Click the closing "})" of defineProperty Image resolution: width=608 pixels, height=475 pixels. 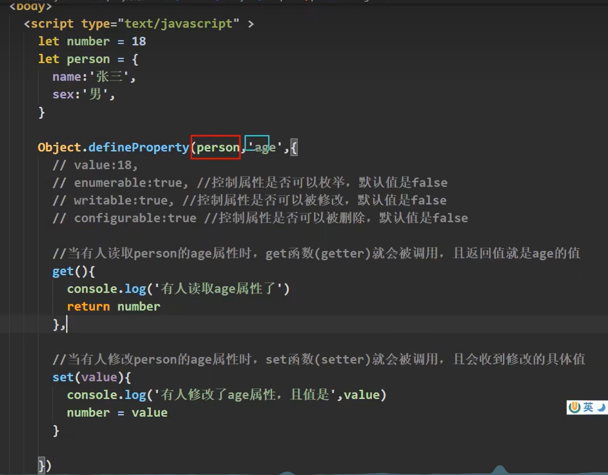[x=45, y=466]
